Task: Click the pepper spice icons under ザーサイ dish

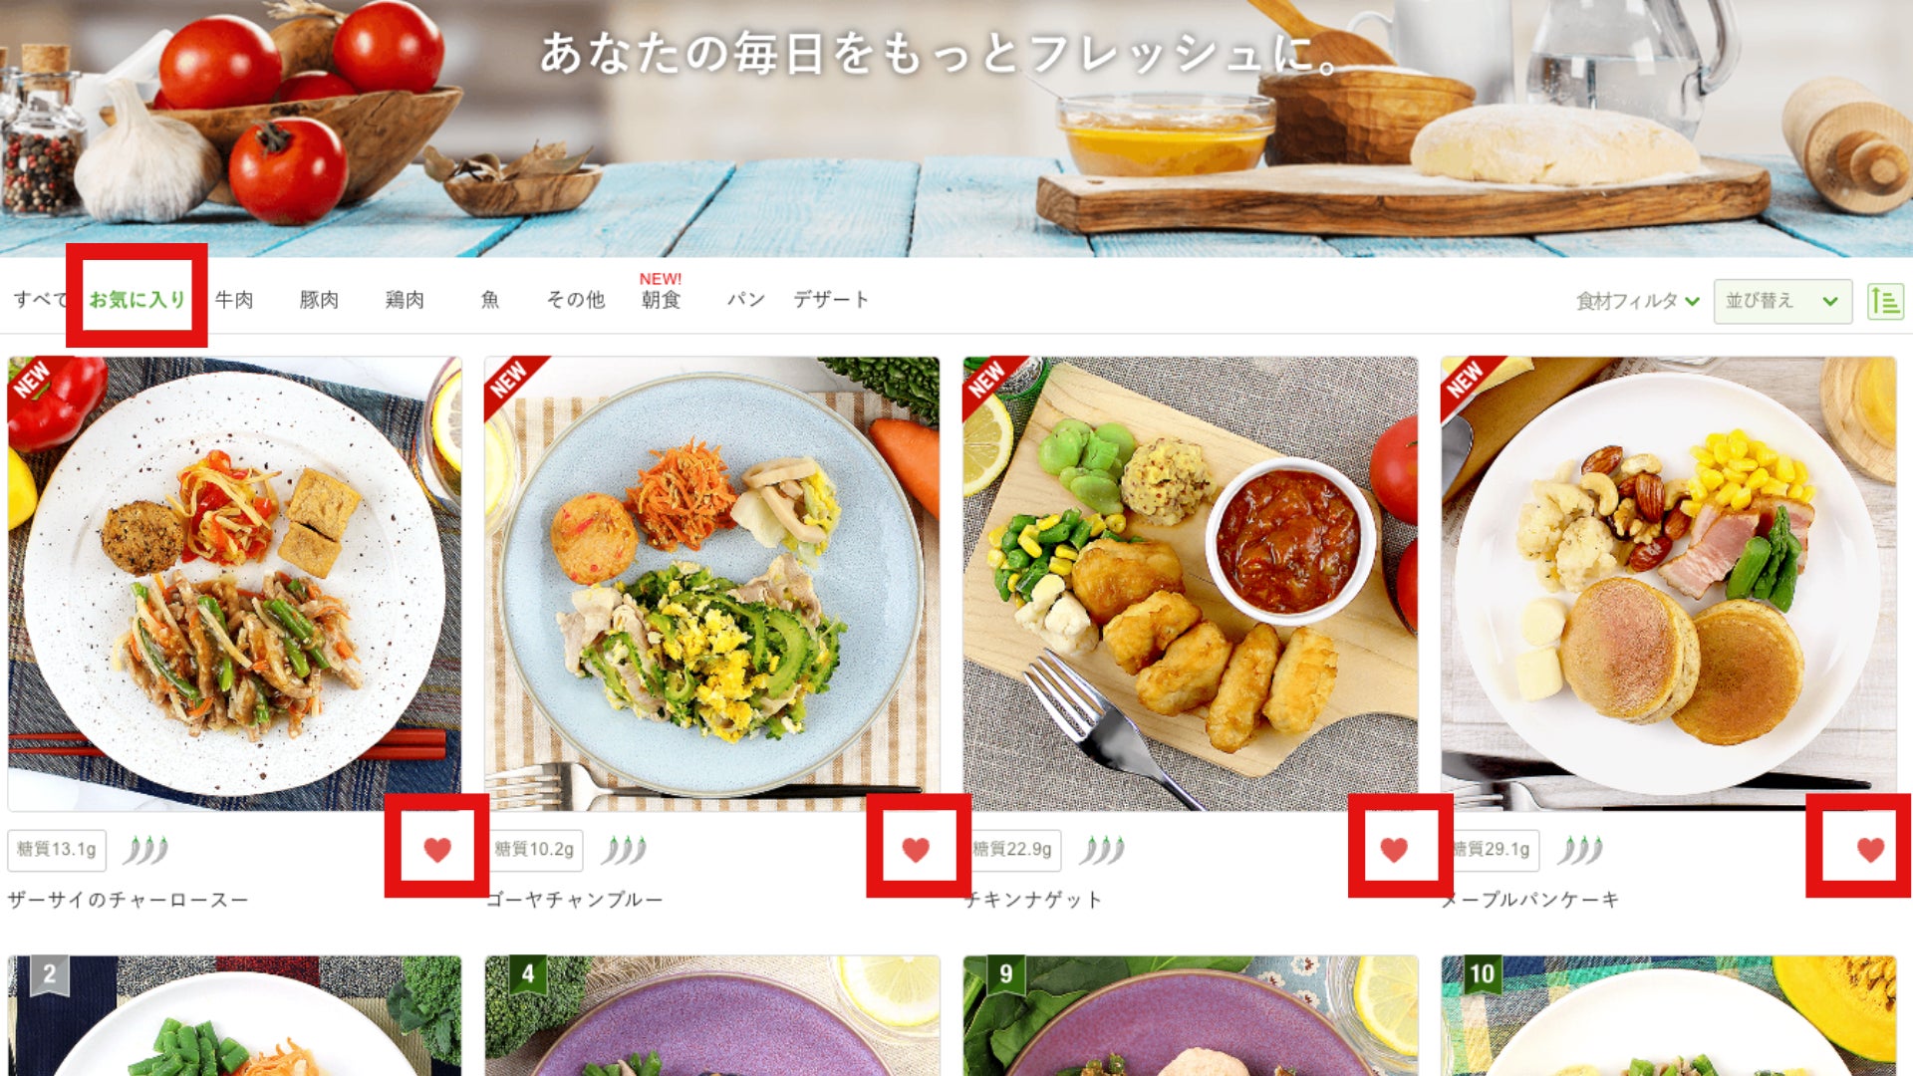Action: [x=146, y=850]
